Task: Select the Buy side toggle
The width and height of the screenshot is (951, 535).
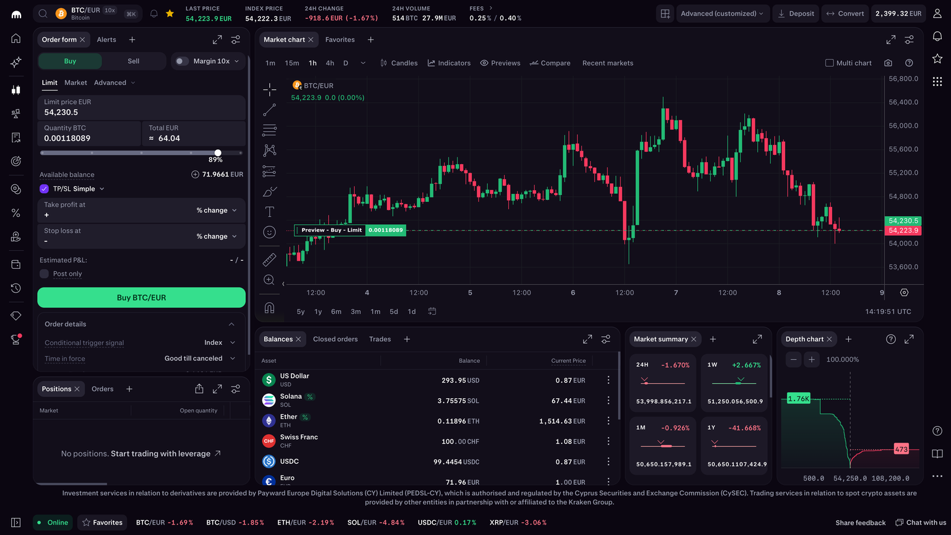Action: tap(70, 61)
